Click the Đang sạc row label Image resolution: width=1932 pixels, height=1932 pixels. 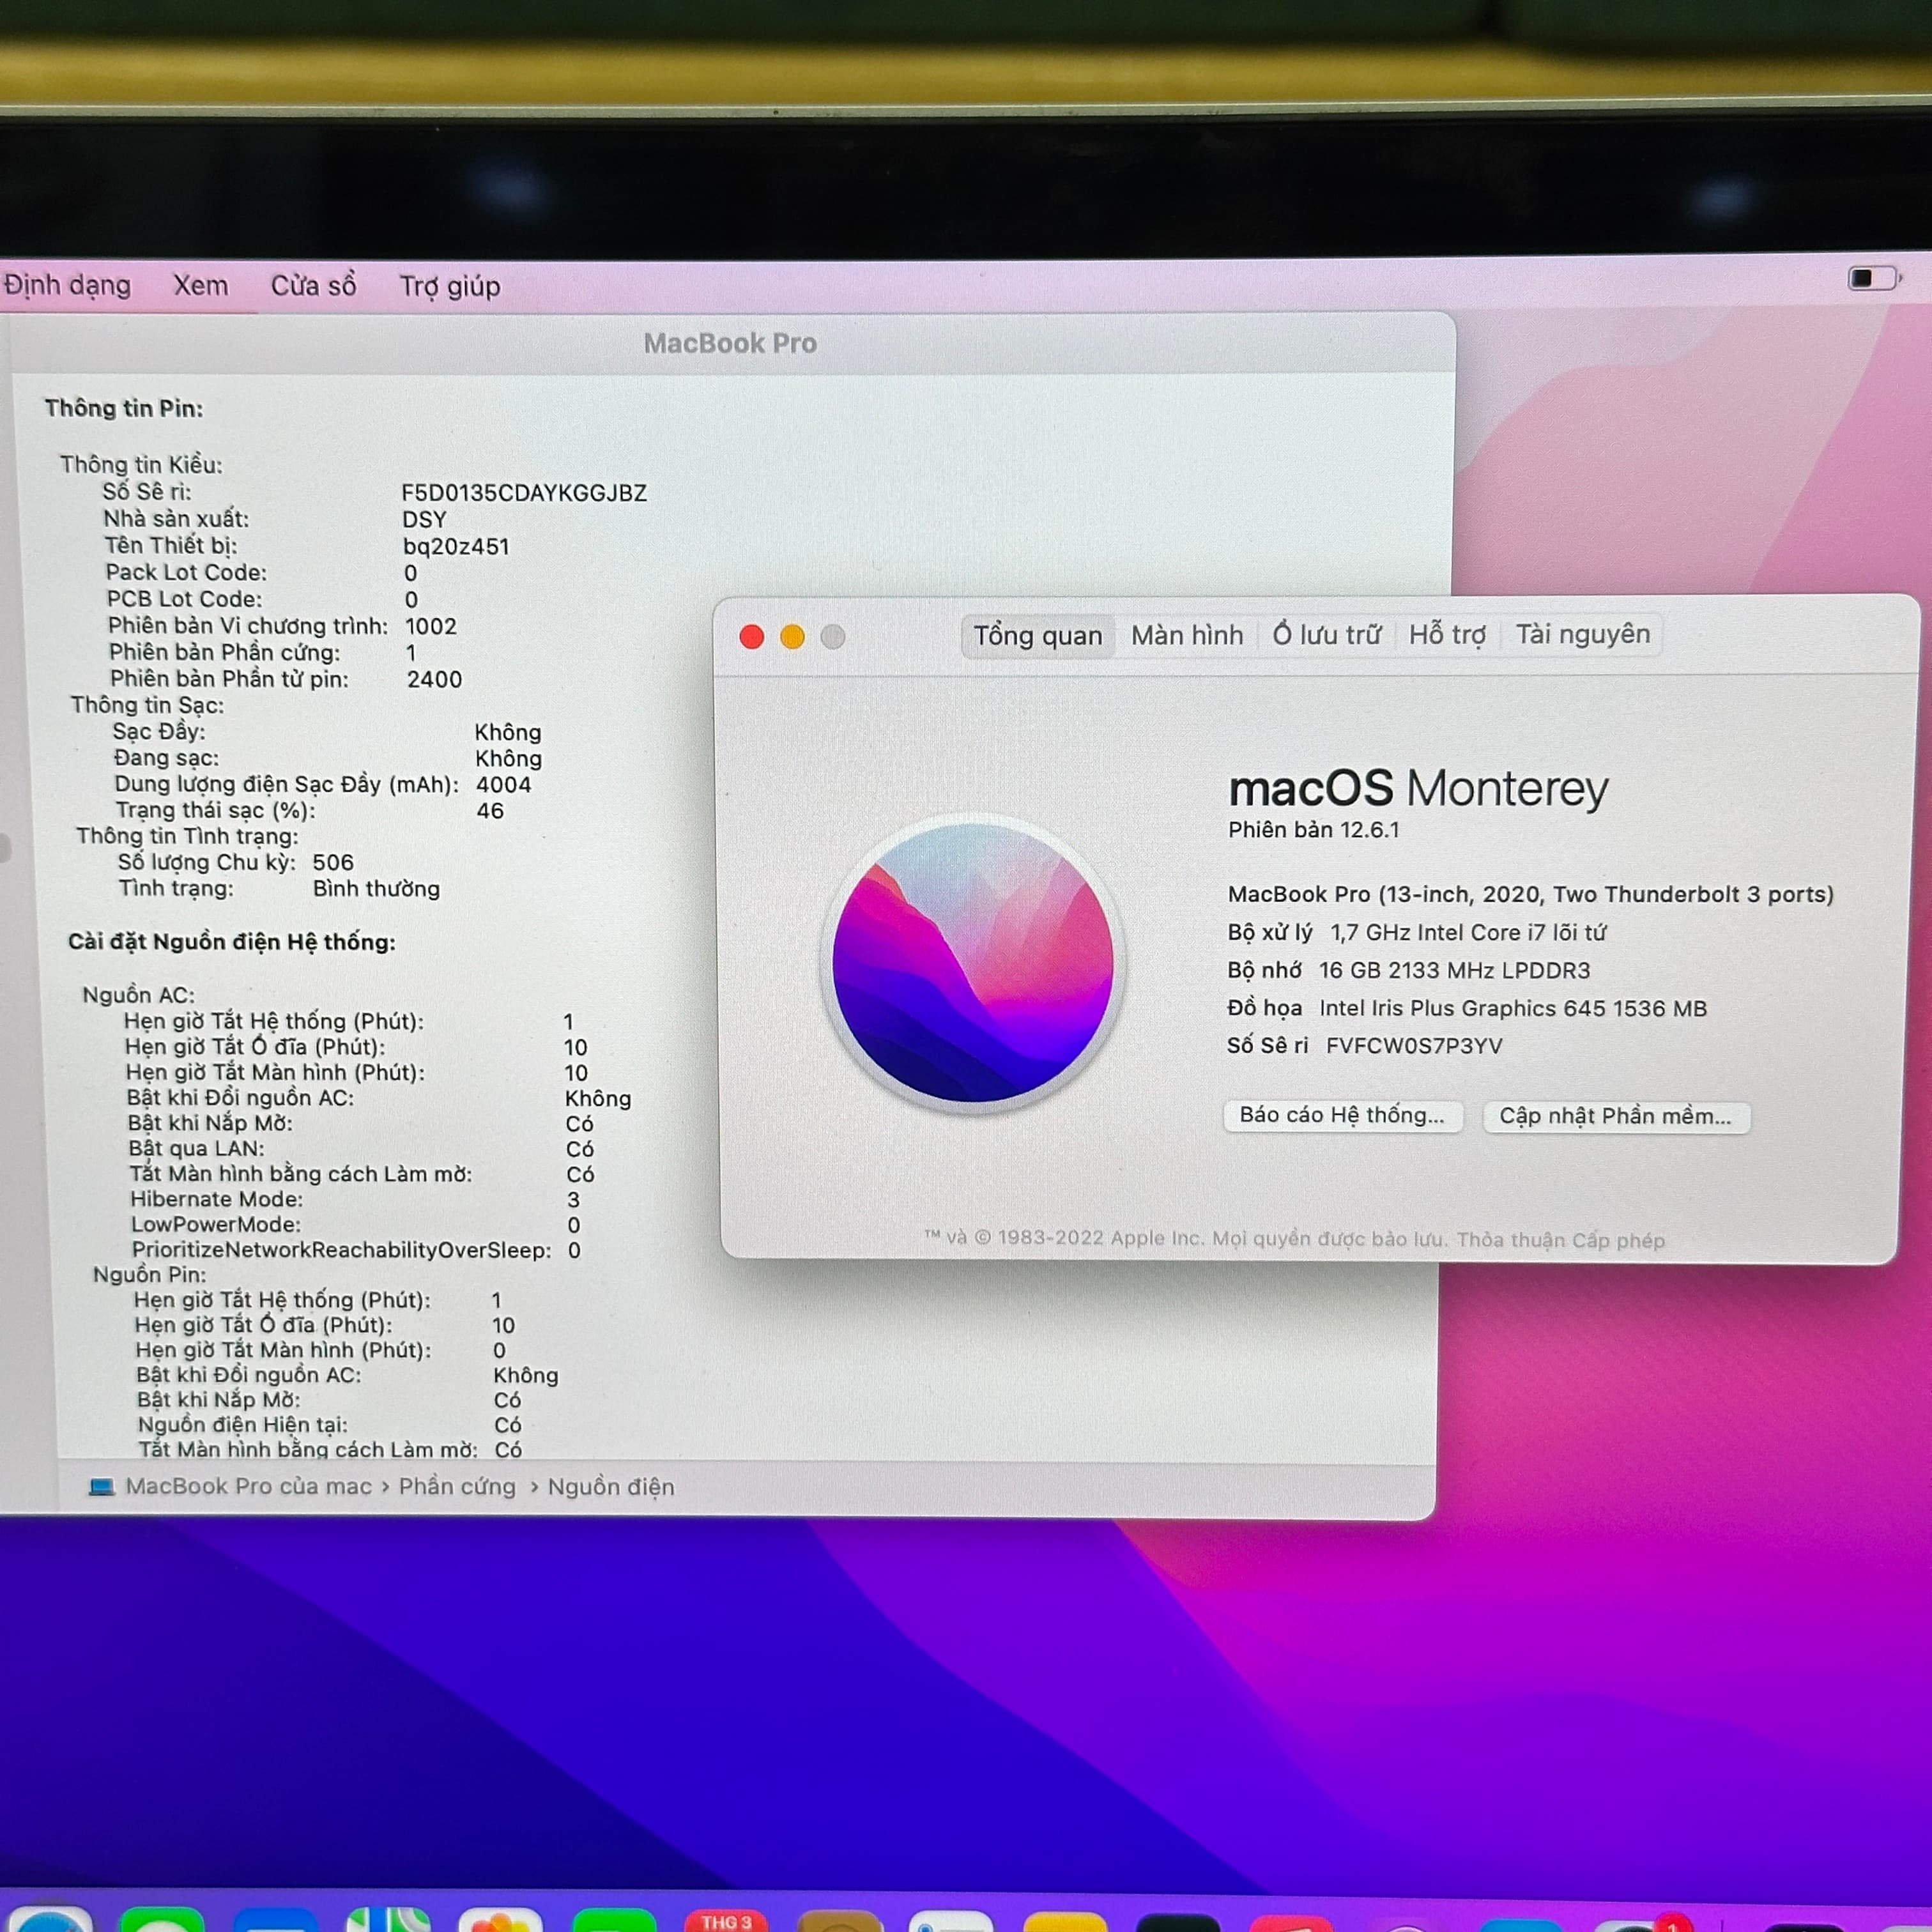pos(166,758)
